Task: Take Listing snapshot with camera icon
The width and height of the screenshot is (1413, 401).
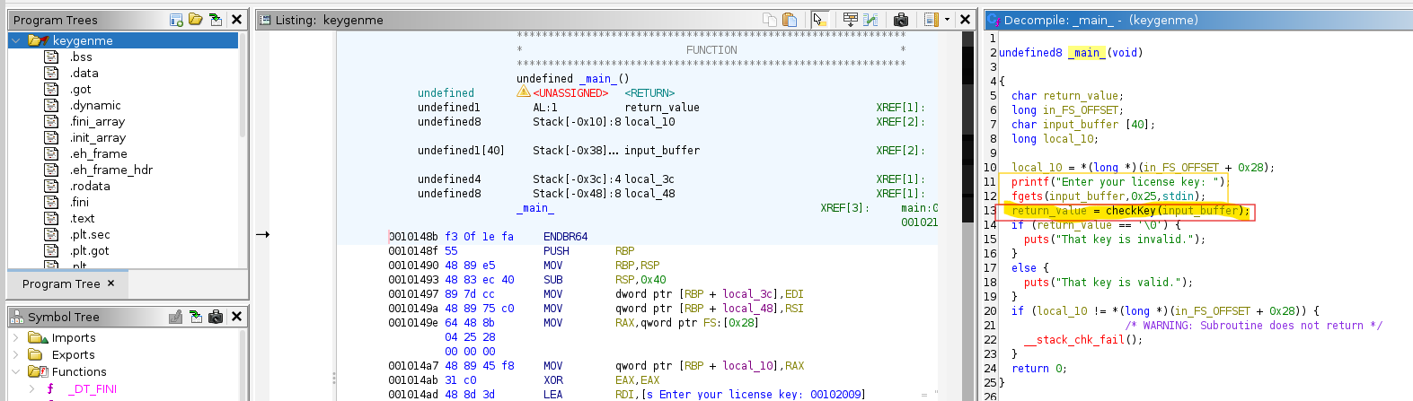Action: tap(901, 19)
